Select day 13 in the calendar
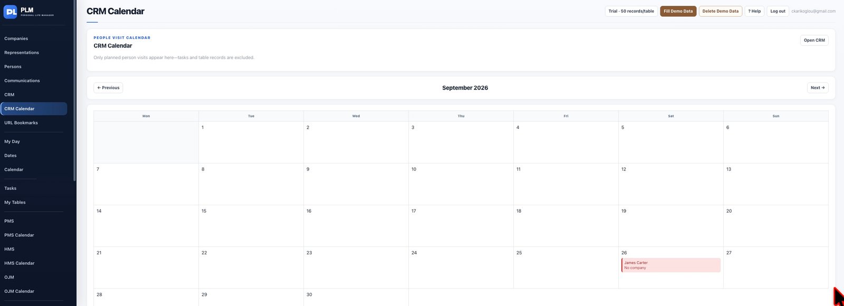 pyautogui.click(x=776, y=184)
